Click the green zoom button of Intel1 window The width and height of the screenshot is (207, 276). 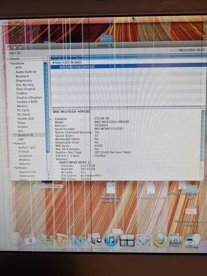[20, 47]
